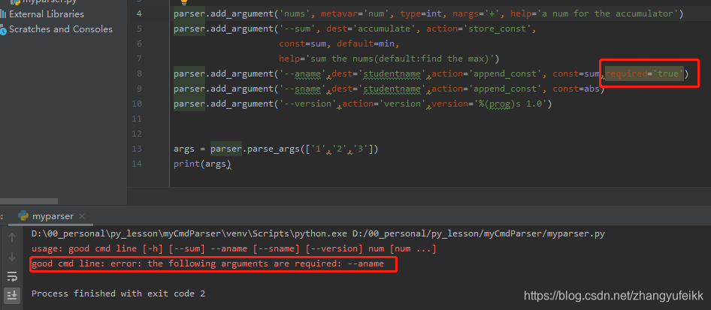Toggle soft-wrap in the Run console
Screen dimensions: 711x310
tap(12, 276)
